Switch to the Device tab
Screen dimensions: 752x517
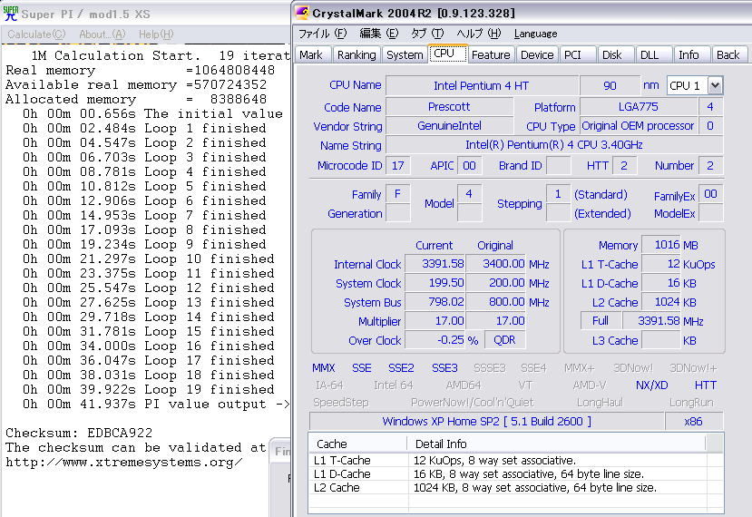537,54
